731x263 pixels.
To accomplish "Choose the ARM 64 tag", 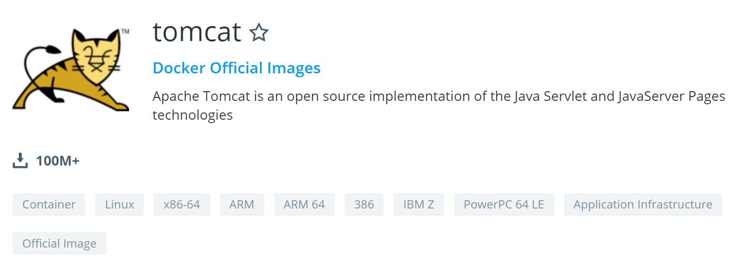I will coord(304,205).
